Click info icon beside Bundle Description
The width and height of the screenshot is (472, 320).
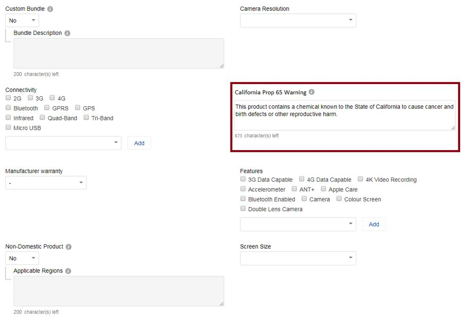pyautogui.click(x=68, y=33)
